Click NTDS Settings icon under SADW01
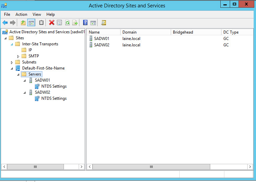This screenshot has height=182, width=256. (x=37, y=86)
